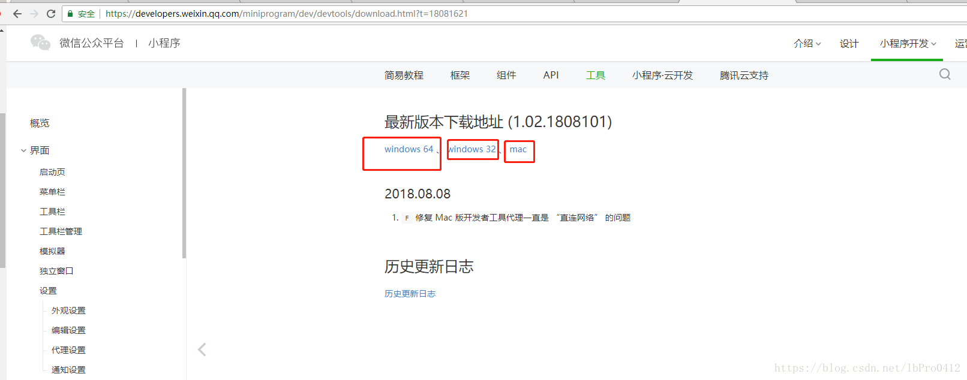Screen dimensions: 967x380
Task: Select the 工具 tab
Action: [x=596, y=76]
